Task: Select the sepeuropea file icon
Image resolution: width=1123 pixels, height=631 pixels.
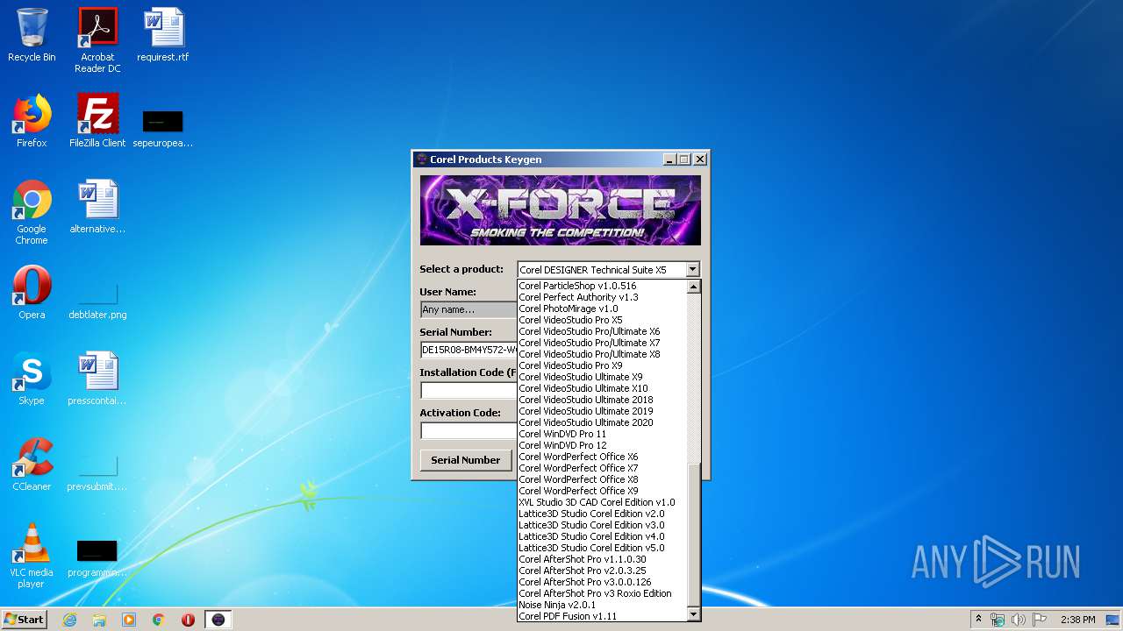Action: [x=163, y=128]
